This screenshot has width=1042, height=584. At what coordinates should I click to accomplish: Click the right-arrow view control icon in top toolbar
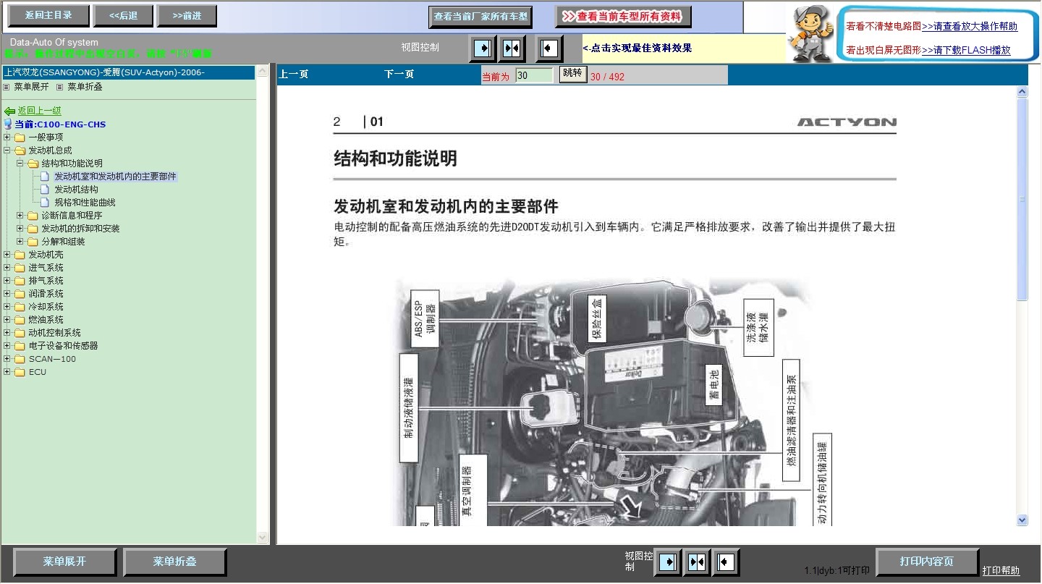[x=483, y=48]
